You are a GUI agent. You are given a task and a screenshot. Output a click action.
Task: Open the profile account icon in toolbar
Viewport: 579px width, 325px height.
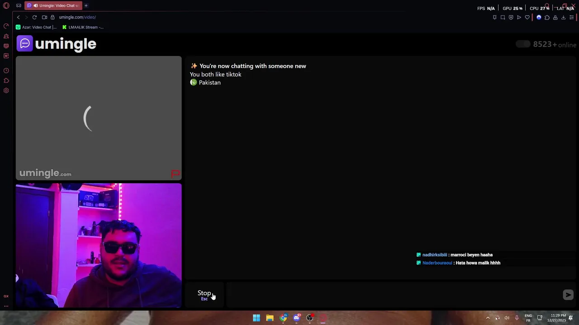click(555, 17)
